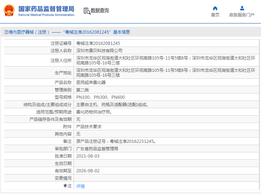Click the home house icon
The height and width of the screenshot is (194, 261).
[x=215, y=8]
